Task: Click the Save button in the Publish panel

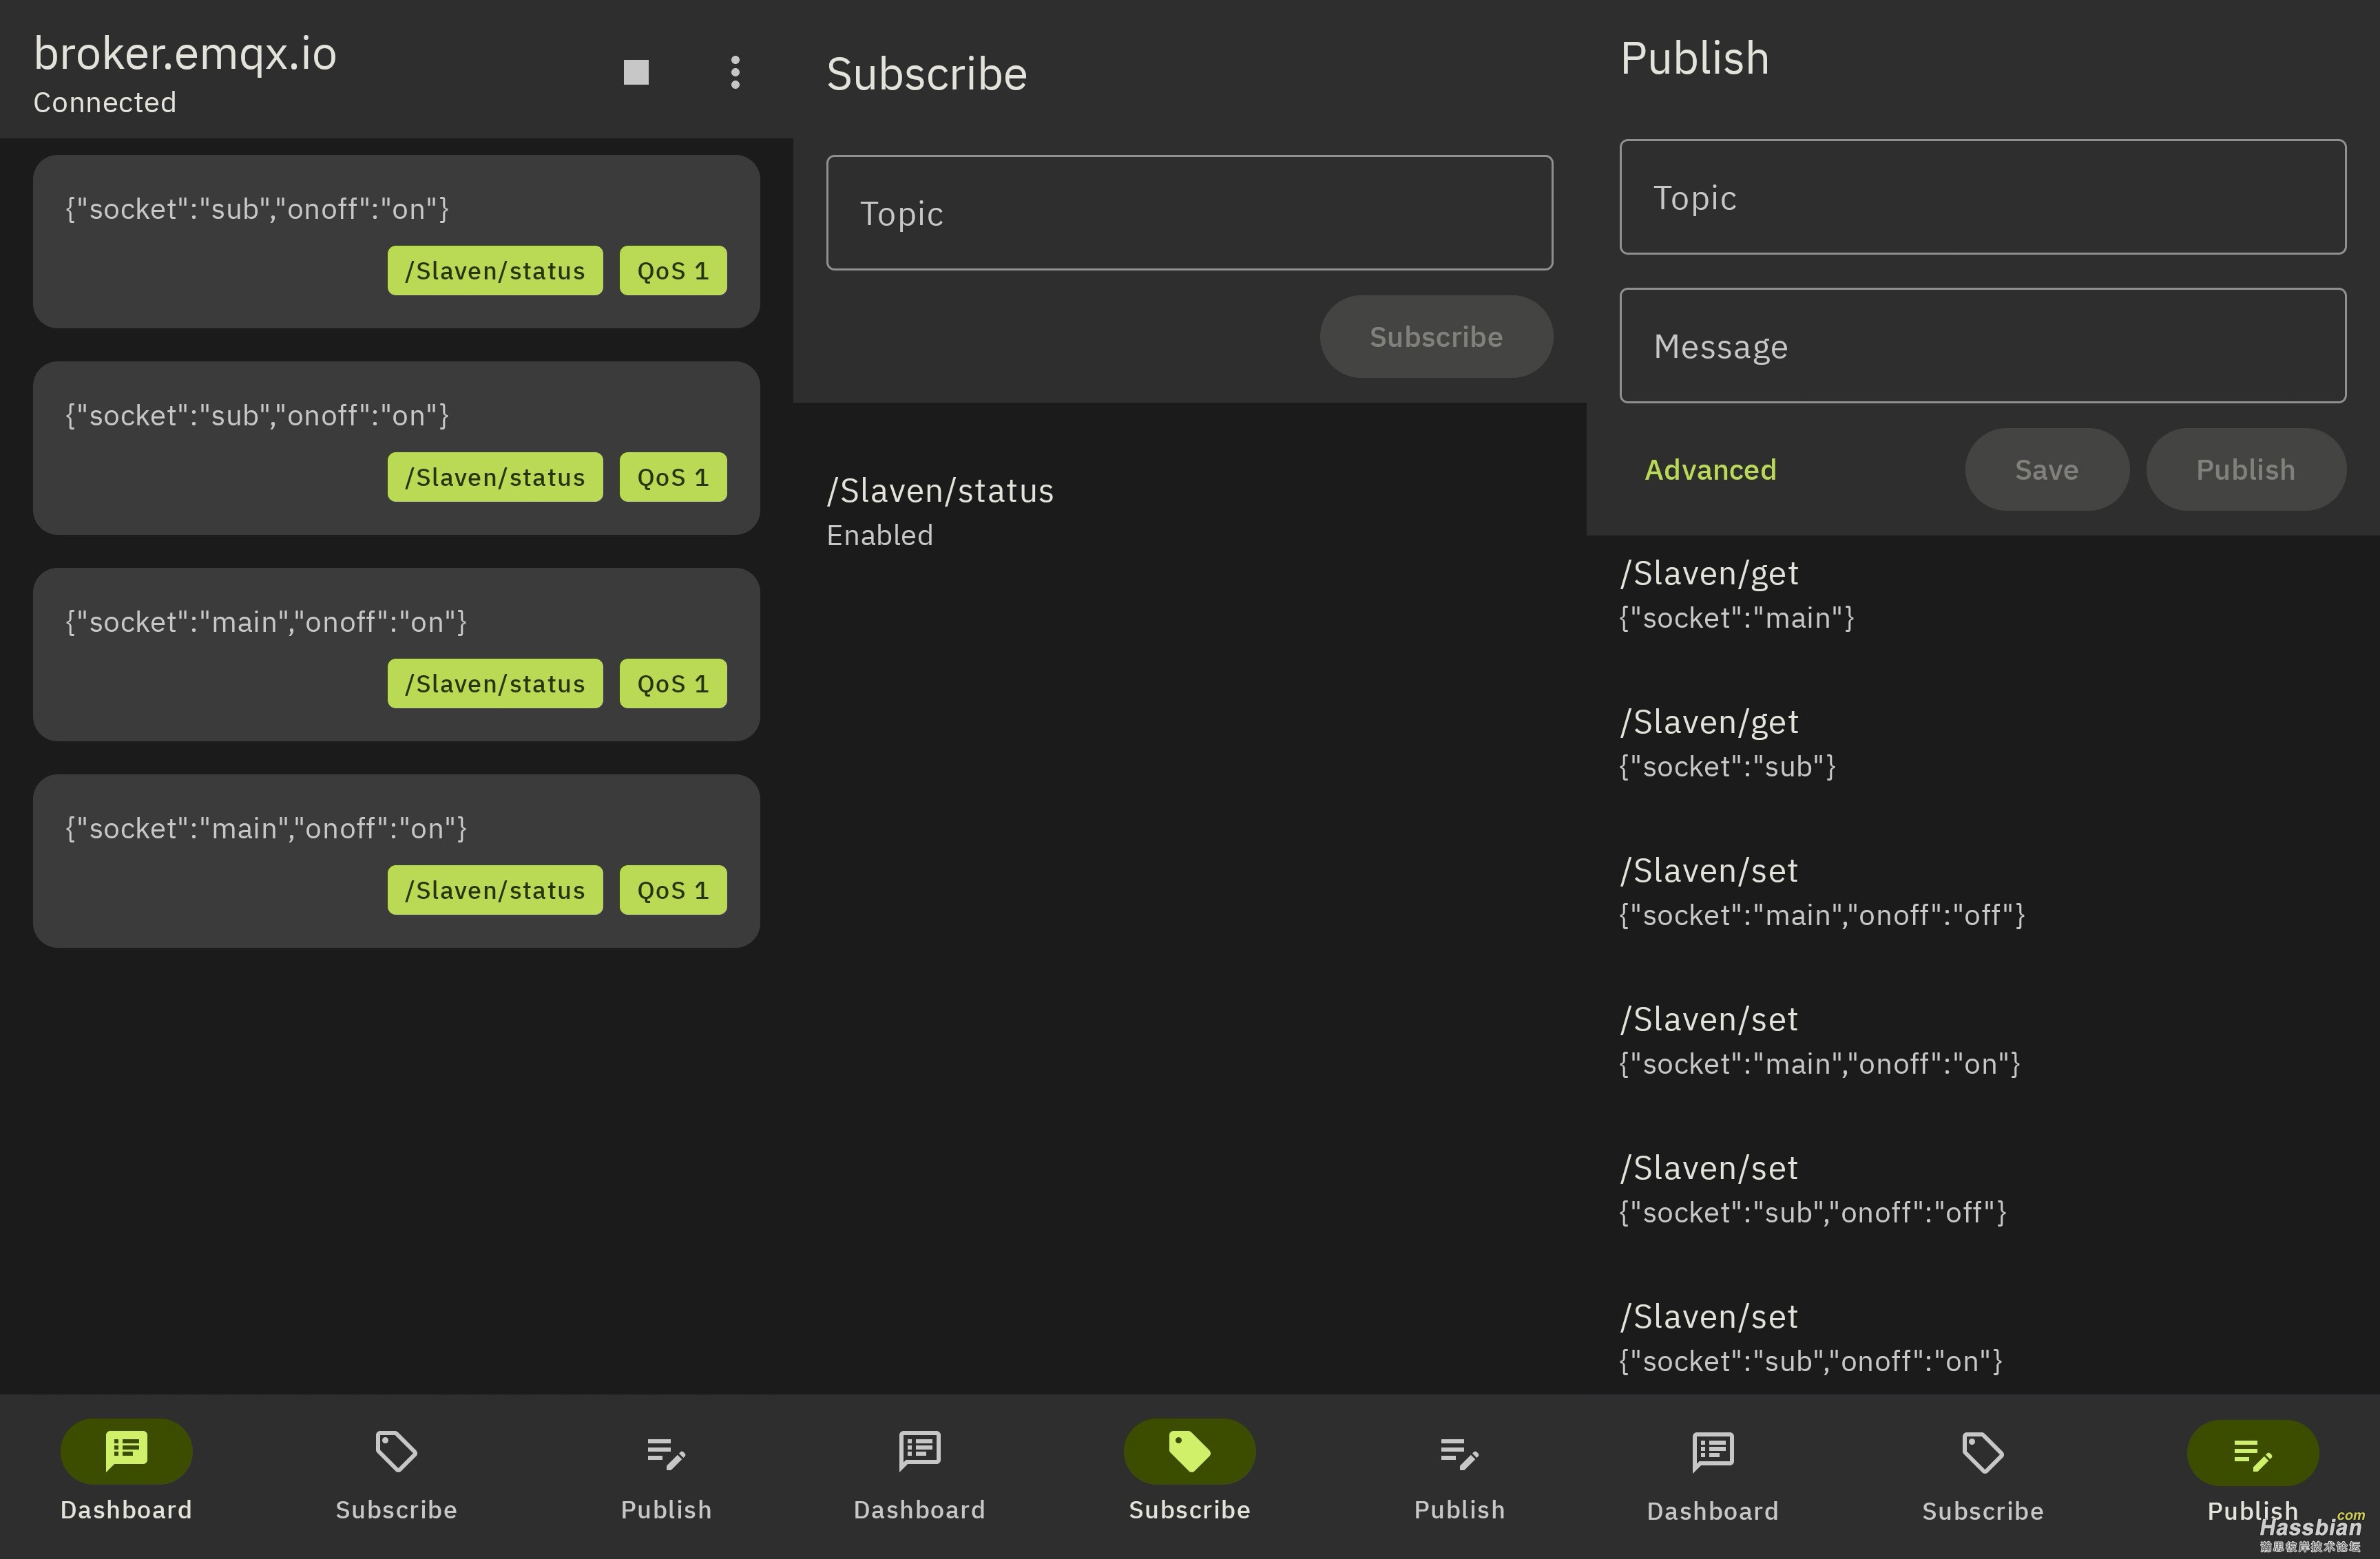Action: pos(2046,469)
